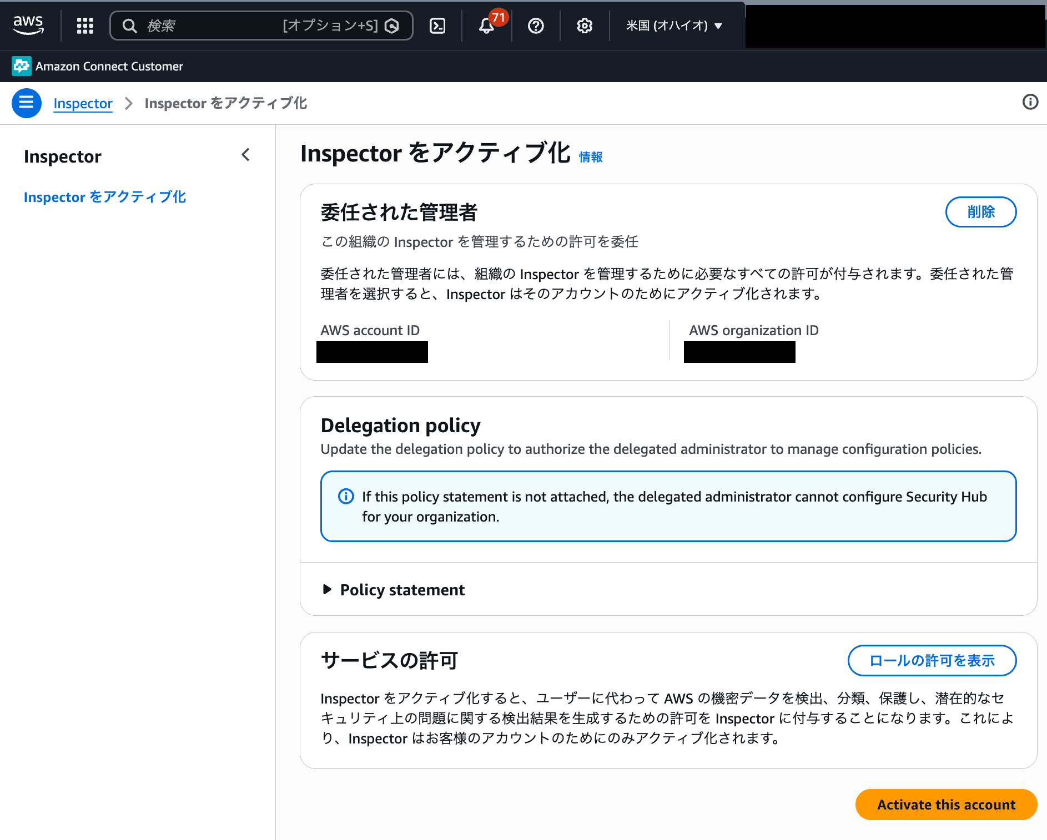
Task: Open Amazon Connect Customer shortcut
Action: click(98, 66)
